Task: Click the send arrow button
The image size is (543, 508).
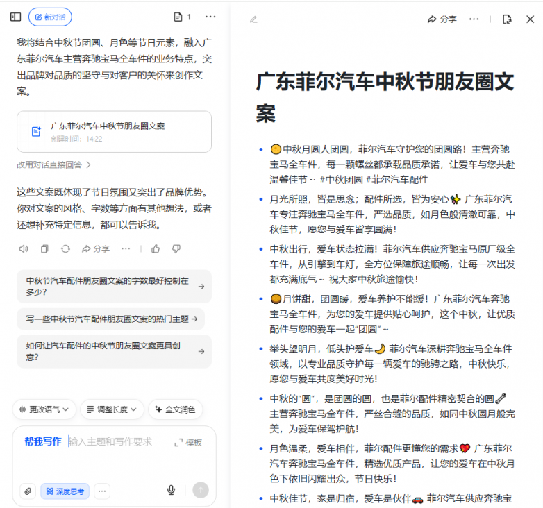Action: pos(201,490)
